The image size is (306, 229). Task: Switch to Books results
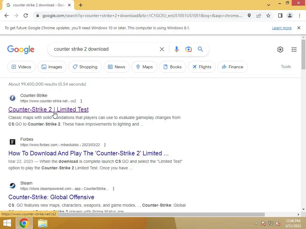(172, 67)
